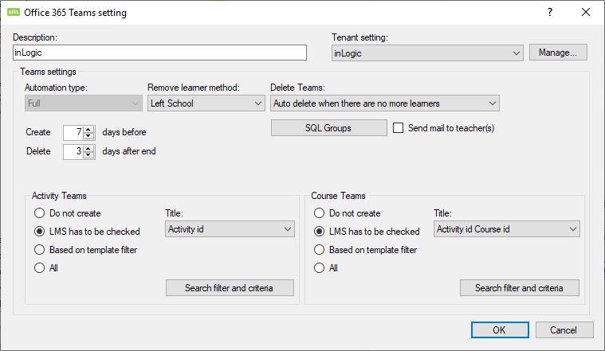
Task: Click into the Description text field
Action: tap(159, 53)
